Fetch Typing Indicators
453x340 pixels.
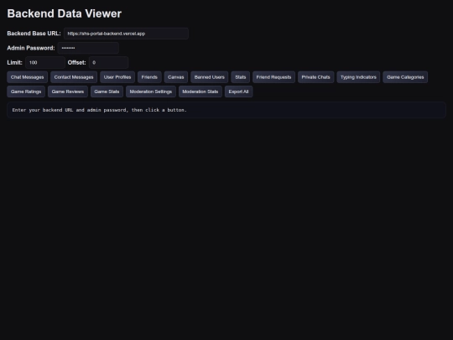coord(358,77)
